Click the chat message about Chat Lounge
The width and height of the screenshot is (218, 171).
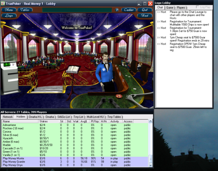pyautogui.click(x=188, y=15)
